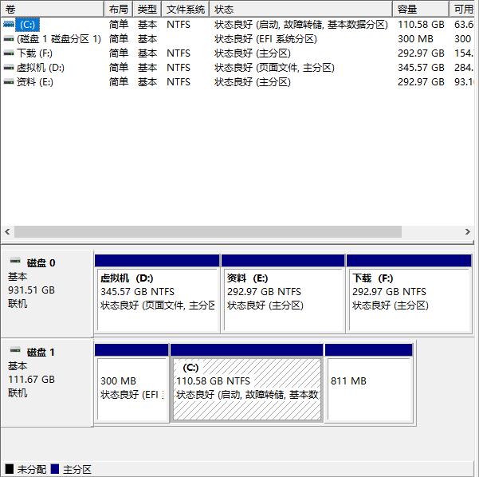The height and width of the screenshot is (477, 479).
Task: Click the 931.51 GB size under 磁盘 0
Action: (x=31, y=290)
